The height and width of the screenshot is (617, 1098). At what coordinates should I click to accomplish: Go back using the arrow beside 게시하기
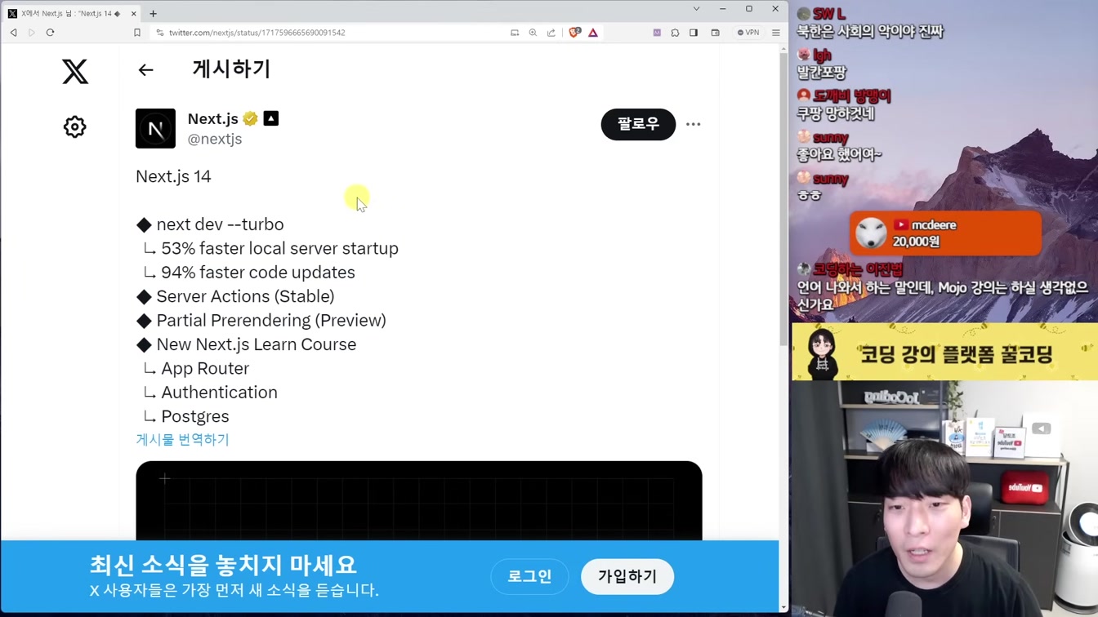(145, 70)
